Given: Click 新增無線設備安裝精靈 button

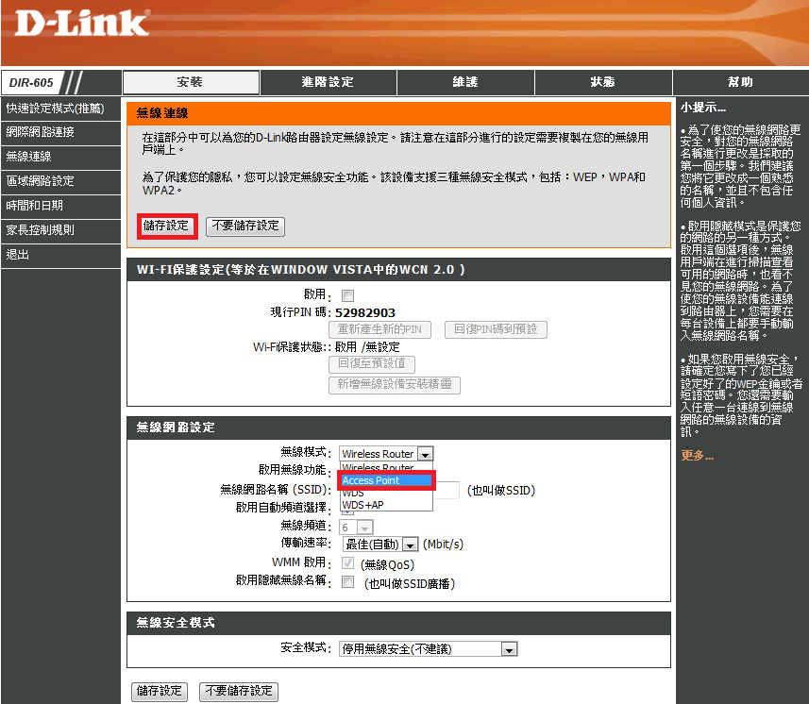Looking at the screenshot, I should pyautogui.click(x=395, y=385).
